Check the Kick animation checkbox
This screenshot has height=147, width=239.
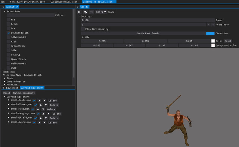click(9, 42)
